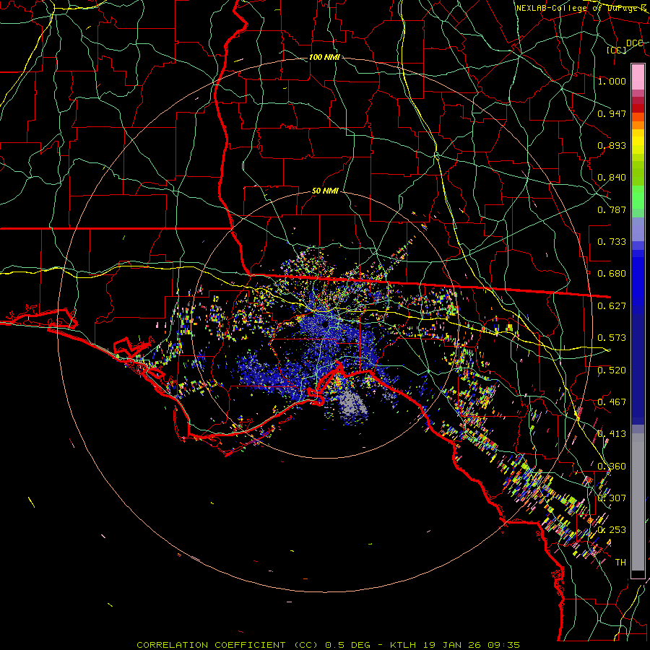Click the 0.360 scale value
This screenshot has height=650, width=650.
(612, 467)
